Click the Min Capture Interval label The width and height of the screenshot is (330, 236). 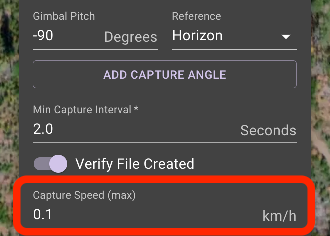coord(86,110)
